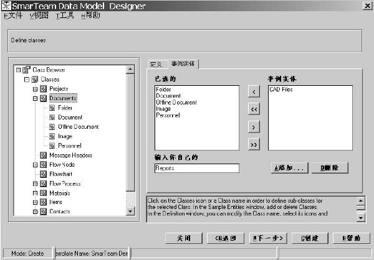Click the double right arrow move-all button
Image resolution: width=374 pixels, height=260 pixels.
click(254, 144)
